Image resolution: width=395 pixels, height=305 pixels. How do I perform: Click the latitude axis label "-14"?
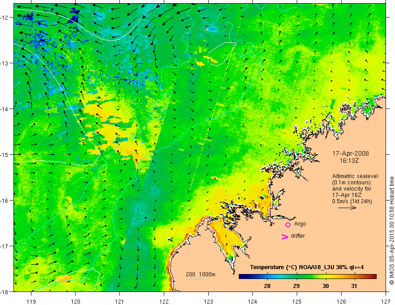pyautogui.click(x=5, y=109)
